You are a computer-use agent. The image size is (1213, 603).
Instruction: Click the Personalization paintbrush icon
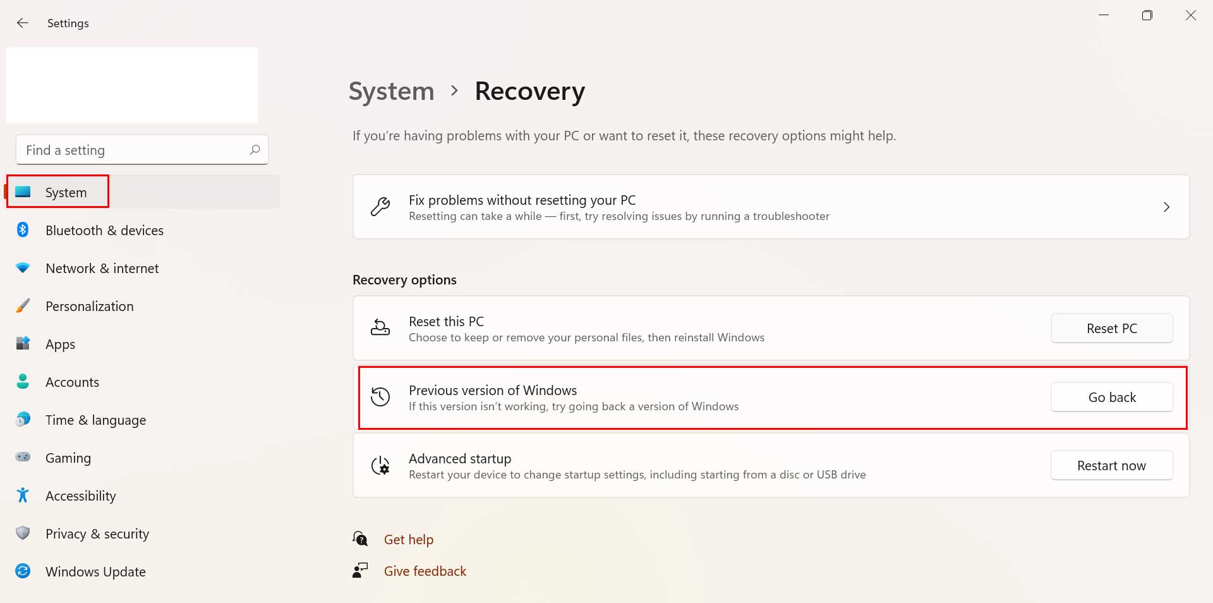click(23, 306)
